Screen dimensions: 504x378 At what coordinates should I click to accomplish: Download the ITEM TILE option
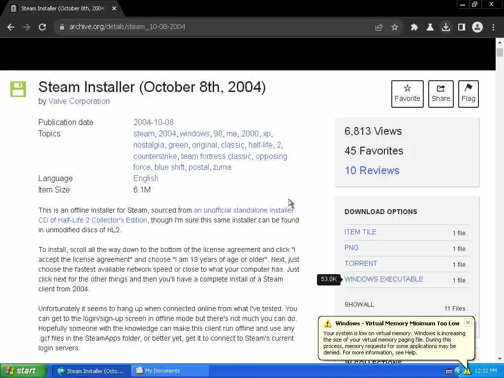point(360,232)
